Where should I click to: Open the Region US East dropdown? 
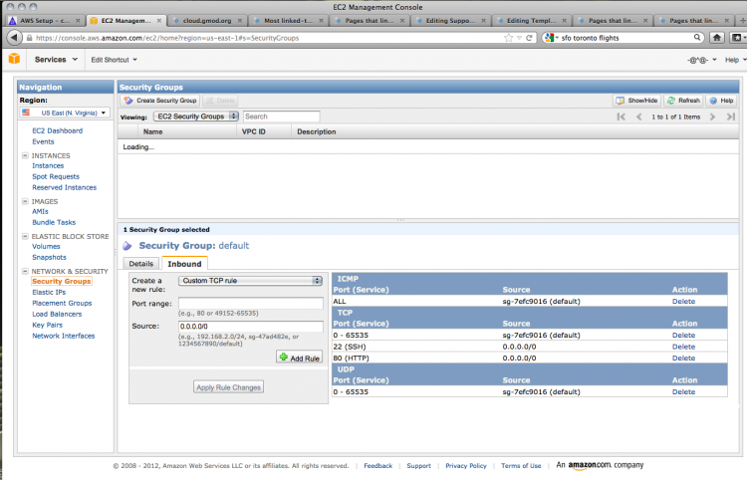point(65,113)
